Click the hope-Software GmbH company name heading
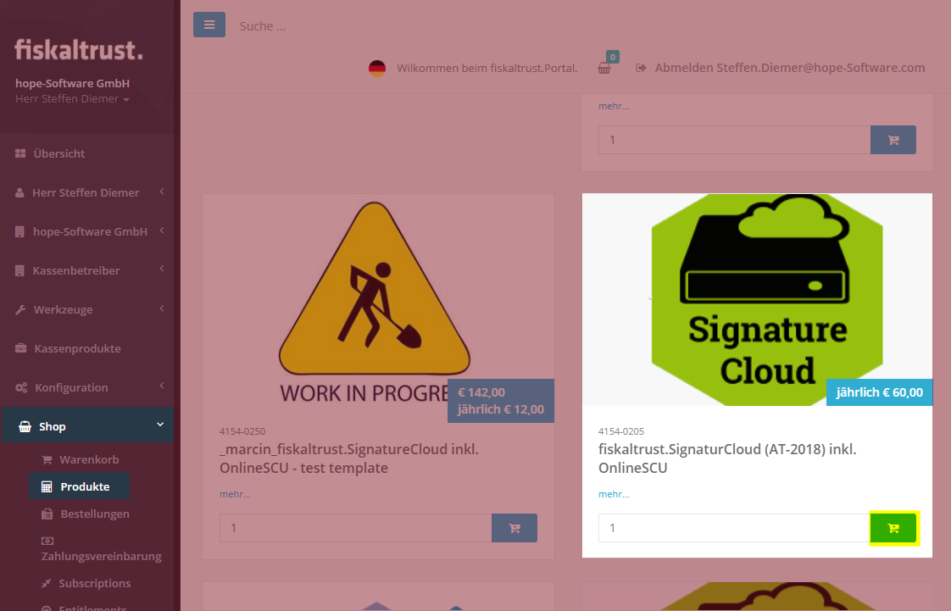The image size is (951, 611). [x=73, y=84]
